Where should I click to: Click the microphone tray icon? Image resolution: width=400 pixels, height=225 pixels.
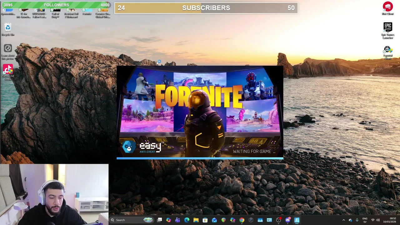tap(357, 220)
